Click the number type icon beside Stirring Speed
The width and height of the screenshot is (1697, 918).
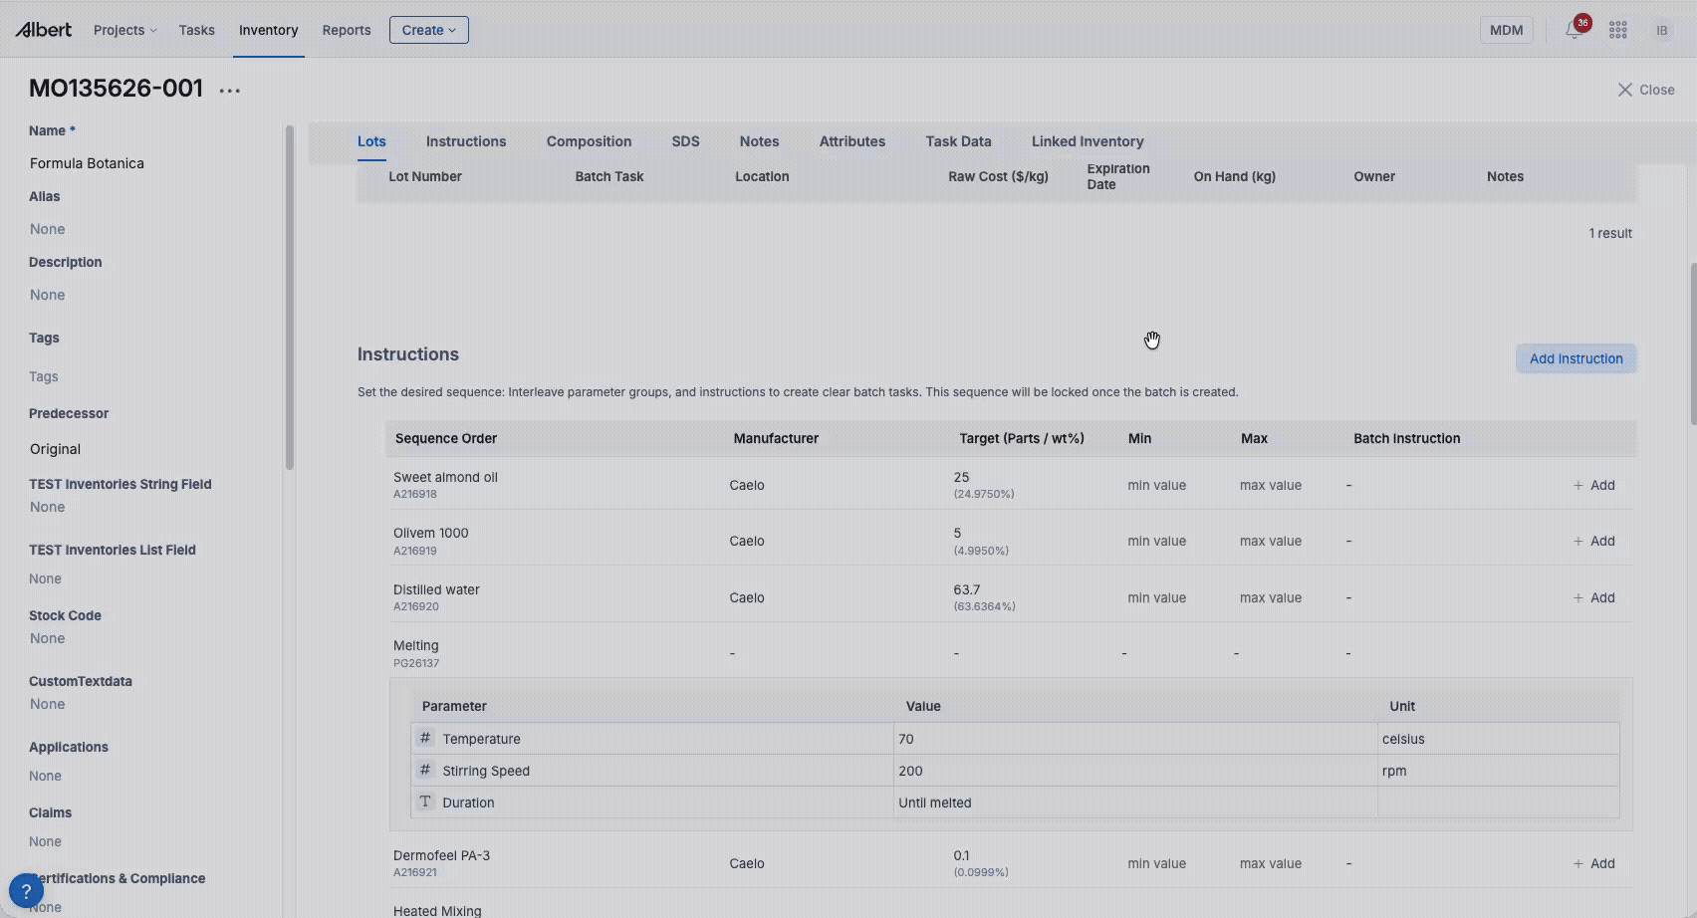tap(425, 771)
